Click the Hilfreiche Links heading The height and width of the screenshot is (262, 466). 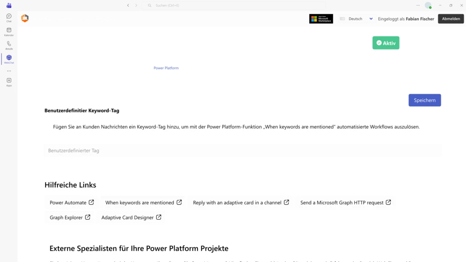pyautogui.click(x=70, y=185)
